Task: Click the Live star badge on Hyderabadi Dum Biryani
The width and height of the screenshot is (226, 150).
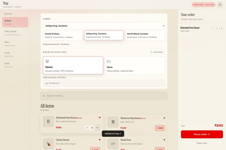Action: tap(80, 118)
